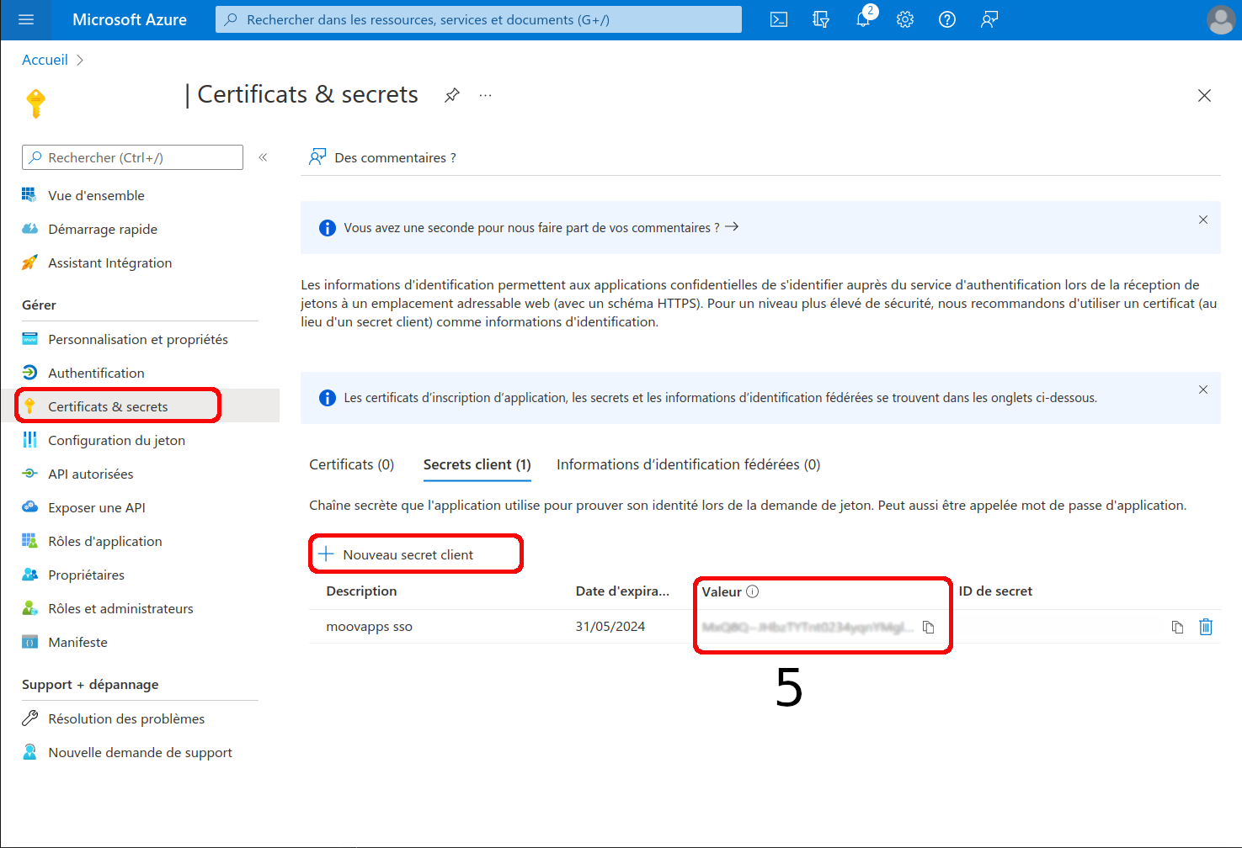The image size is (1242, 848).
Task: Select the moovapps sso description cell
Action: 369,626
